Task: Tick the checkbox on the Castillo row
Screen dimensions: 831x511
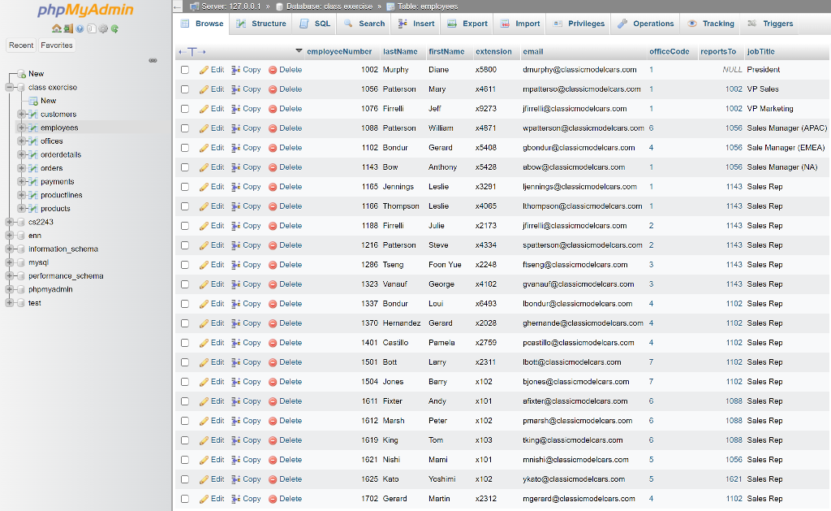Action: [x=184, y=342]
